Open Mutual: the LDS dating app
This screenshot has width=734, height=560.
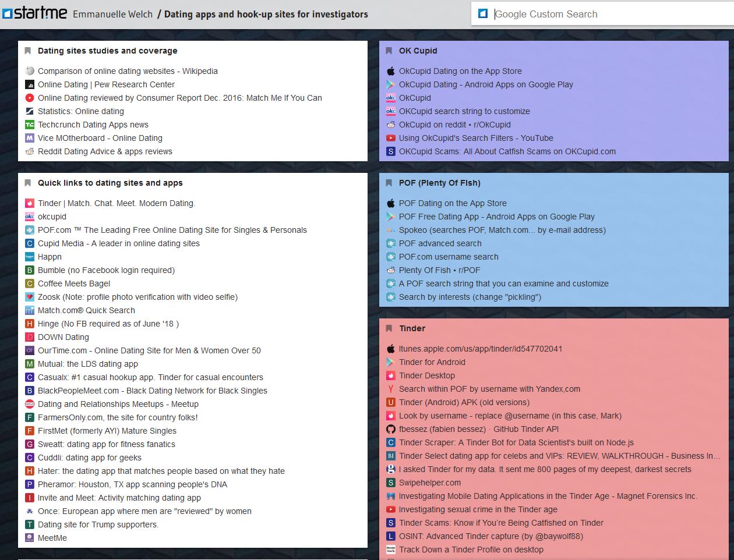point(88,364)
